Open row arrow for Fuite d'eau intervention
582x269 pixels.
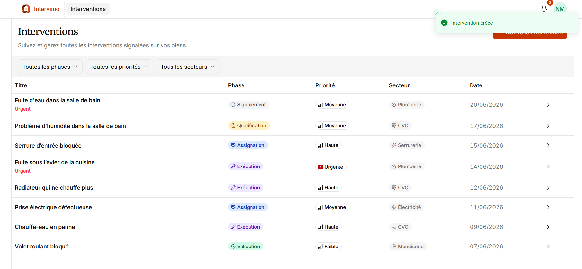point(548,105)
